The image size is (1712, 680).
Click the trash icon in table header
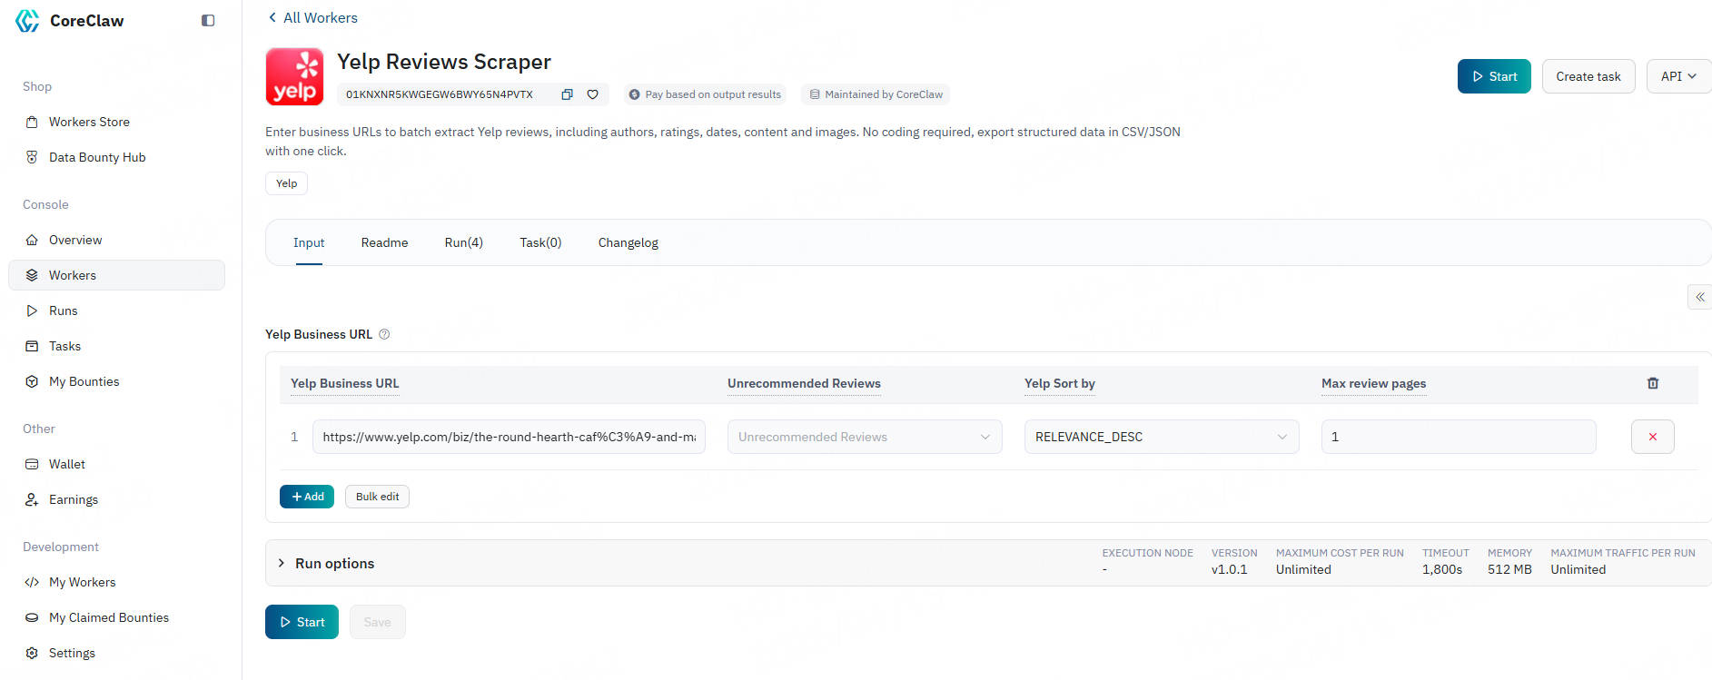click(x=1652, y=383)
